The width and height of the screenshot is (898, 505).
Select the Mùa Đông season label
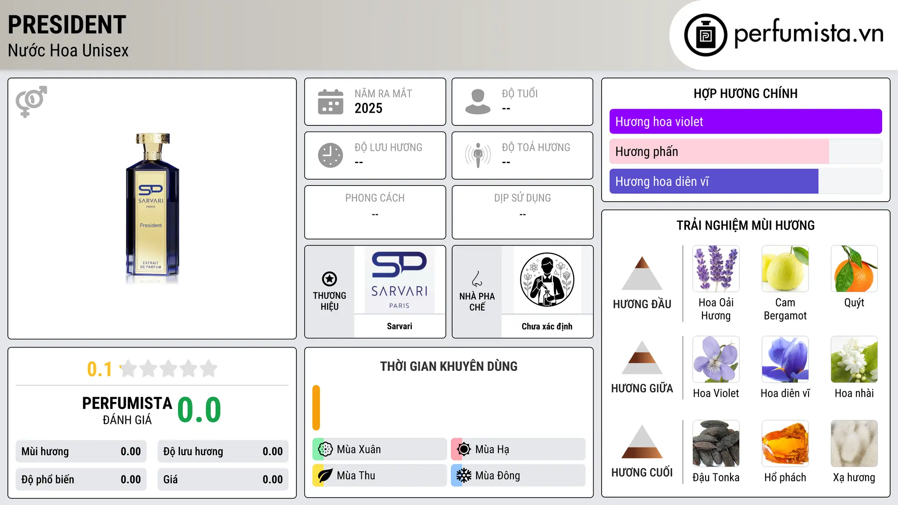(498, 476)
